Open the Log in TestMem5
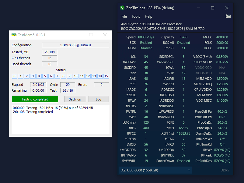This screenshot has height=183, width=244. pyautogui.click(x=99, y=99)
